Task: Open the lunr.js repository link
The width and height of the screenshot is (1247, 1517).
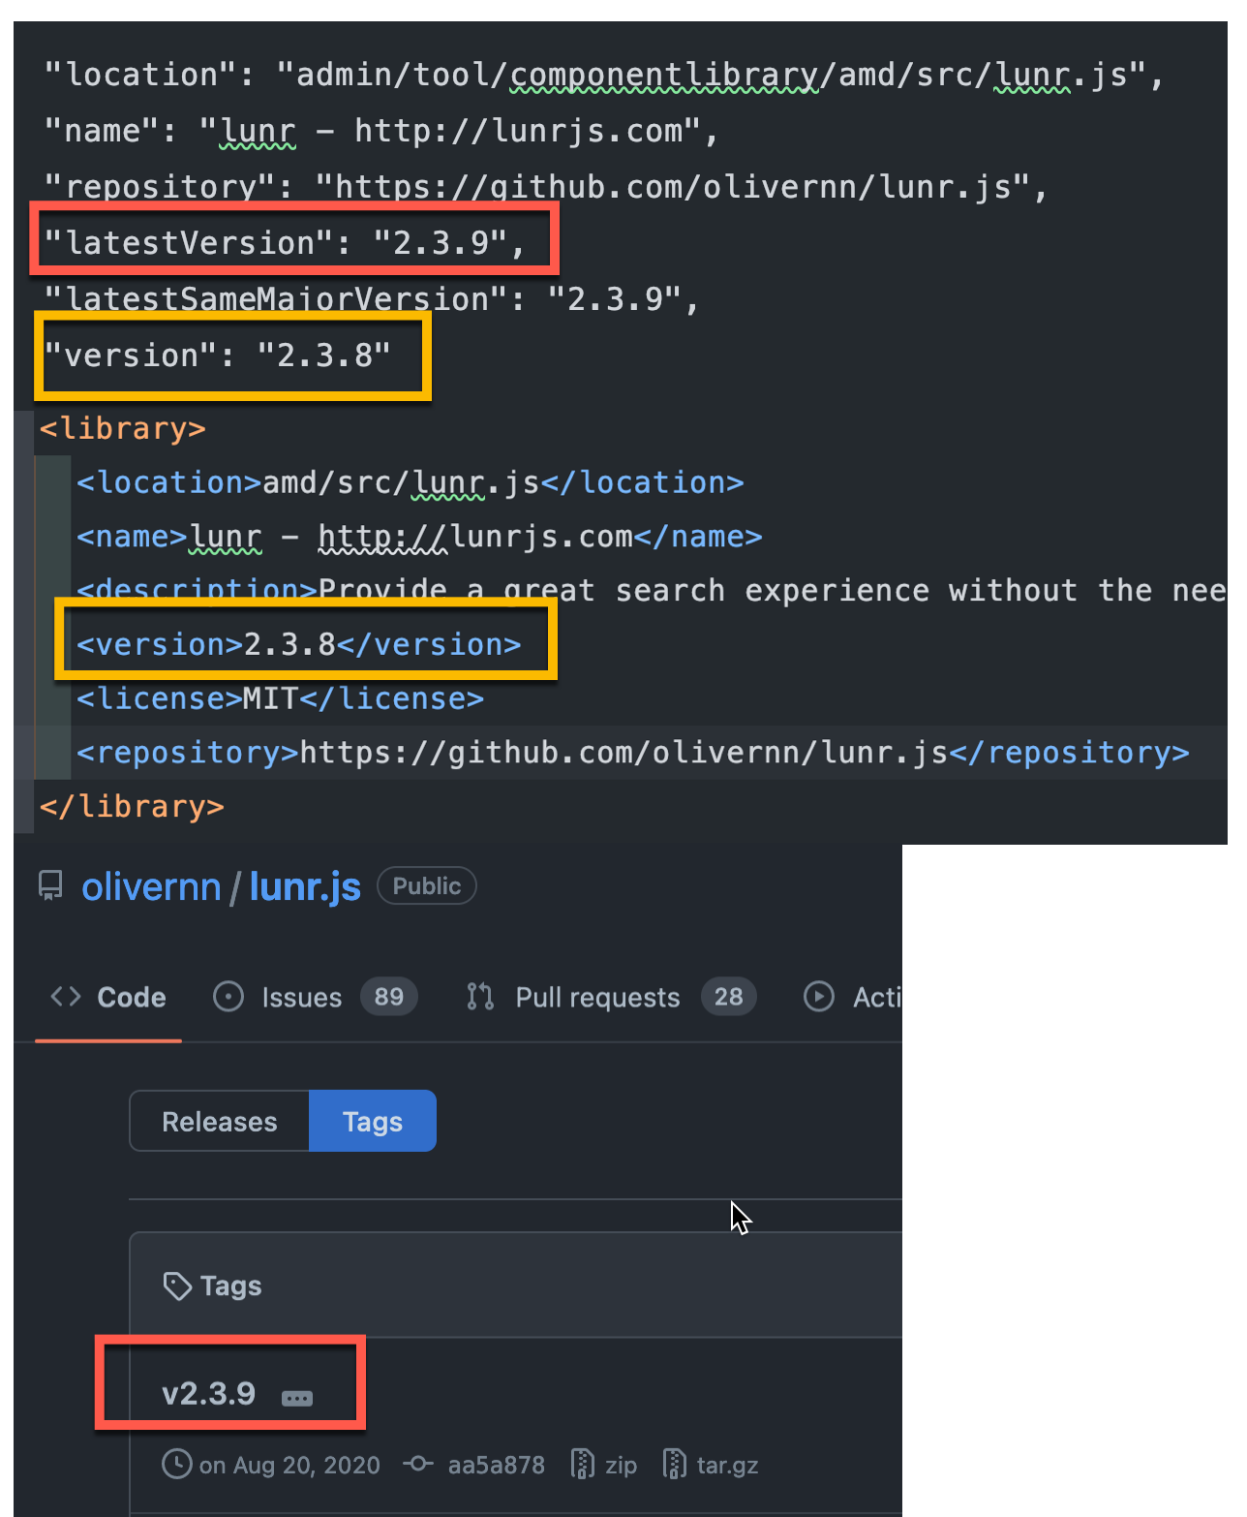Action: click(305, 886)
